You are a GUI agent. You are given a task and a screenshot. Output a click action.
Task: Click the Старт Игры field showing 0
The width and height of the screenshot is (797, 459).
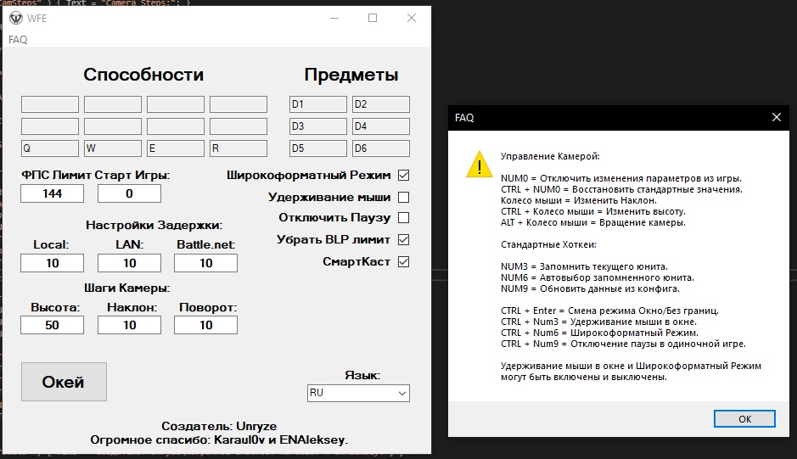(130, 193)
